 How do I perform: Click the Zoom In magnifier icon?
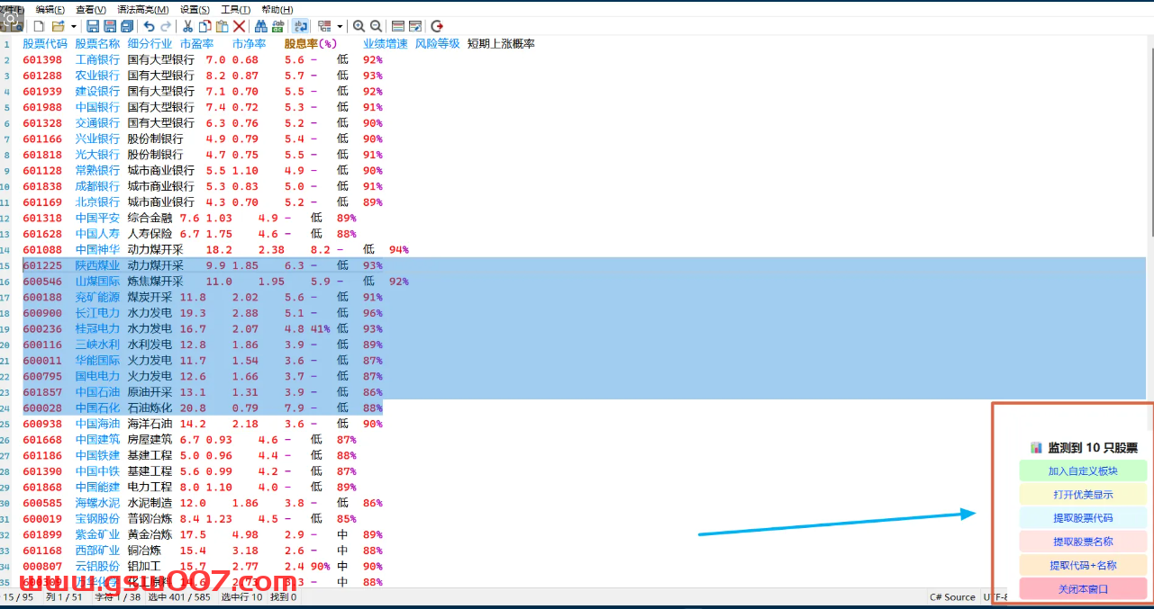(x=359, y=26)
